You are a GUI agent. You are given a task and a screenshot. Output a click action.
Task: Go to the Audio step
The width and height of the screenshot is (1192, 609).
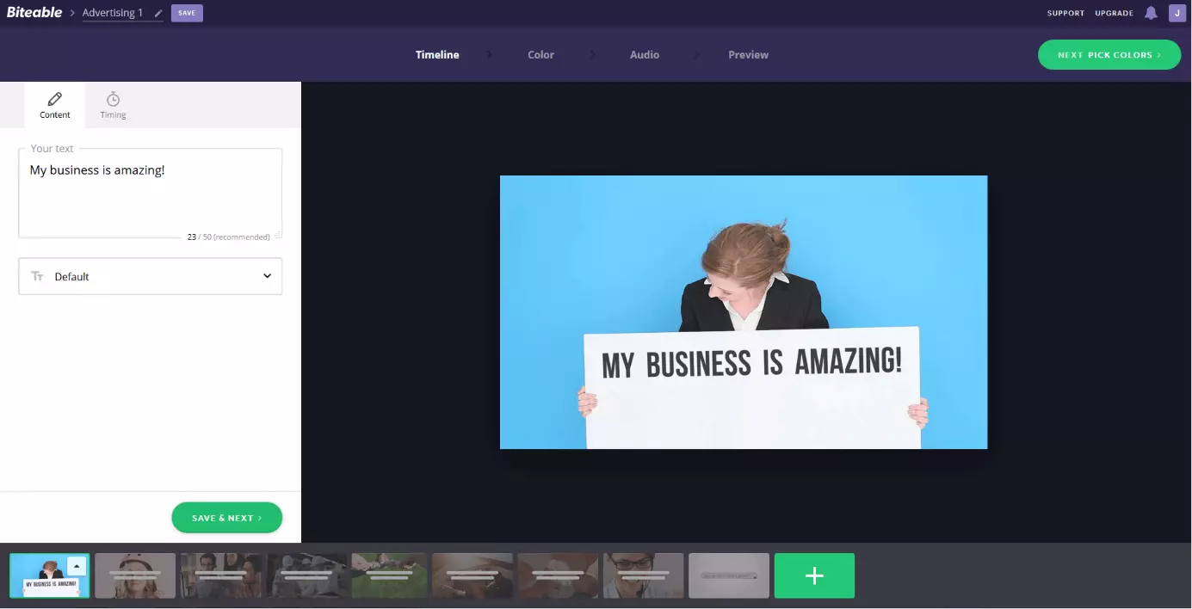point(644,54)
